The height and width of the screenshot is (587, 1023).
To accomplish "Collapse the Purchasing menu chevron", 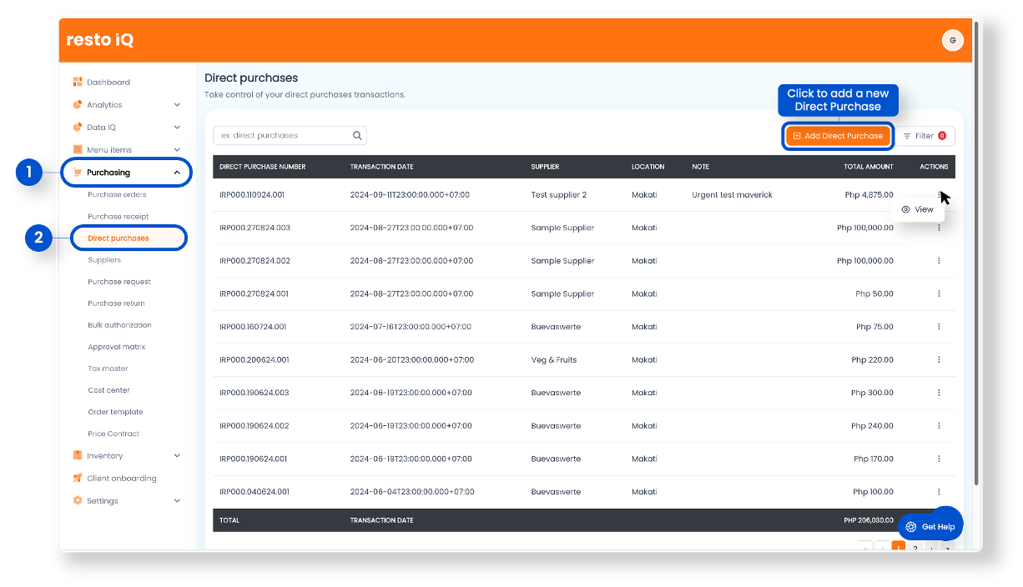I will click(177, 173).
